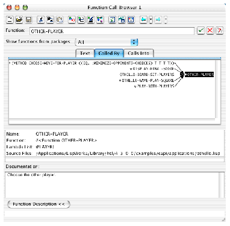Go back with the left arrow icon
230x226 pixels.
tap(143, 19)
